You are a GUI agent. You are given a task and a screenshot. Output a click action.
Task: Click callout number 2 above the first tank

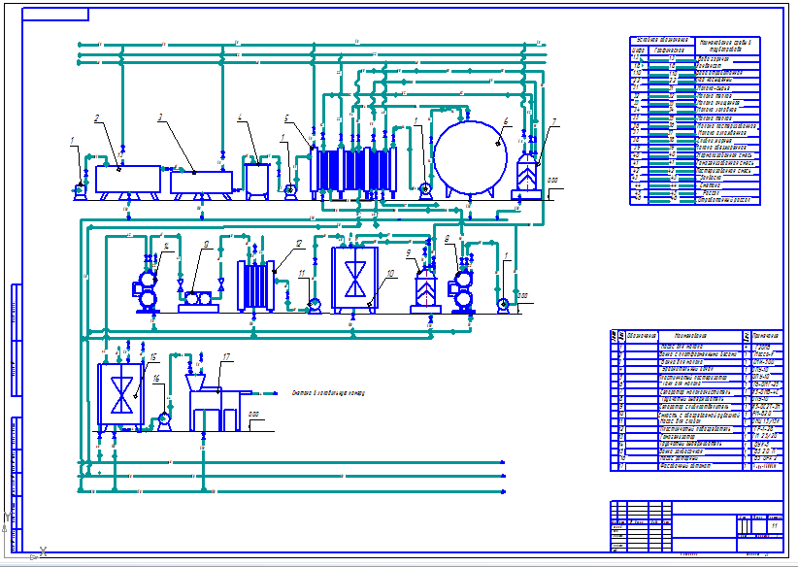[97, 118]
